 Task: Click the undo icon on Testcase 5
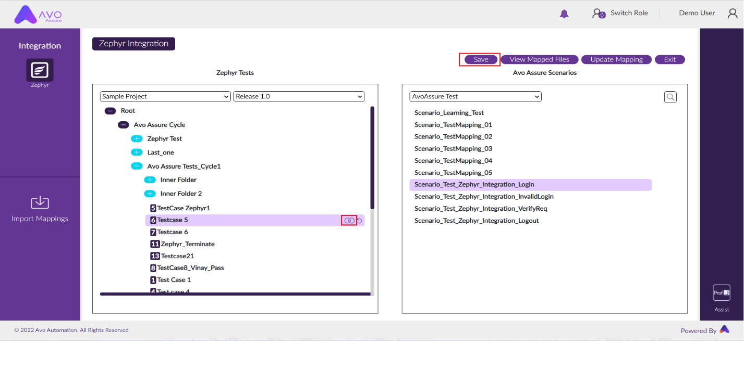pos(359,221)
